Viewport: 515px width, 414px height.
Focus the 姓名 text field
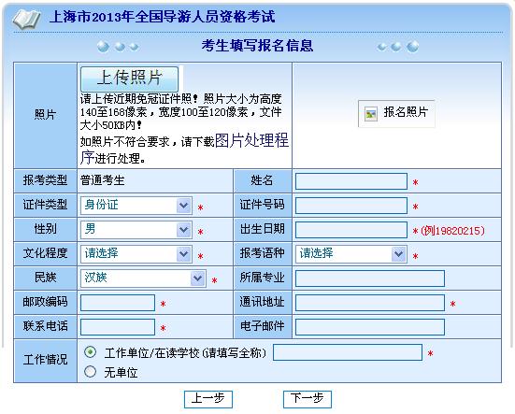click(351, 181)
